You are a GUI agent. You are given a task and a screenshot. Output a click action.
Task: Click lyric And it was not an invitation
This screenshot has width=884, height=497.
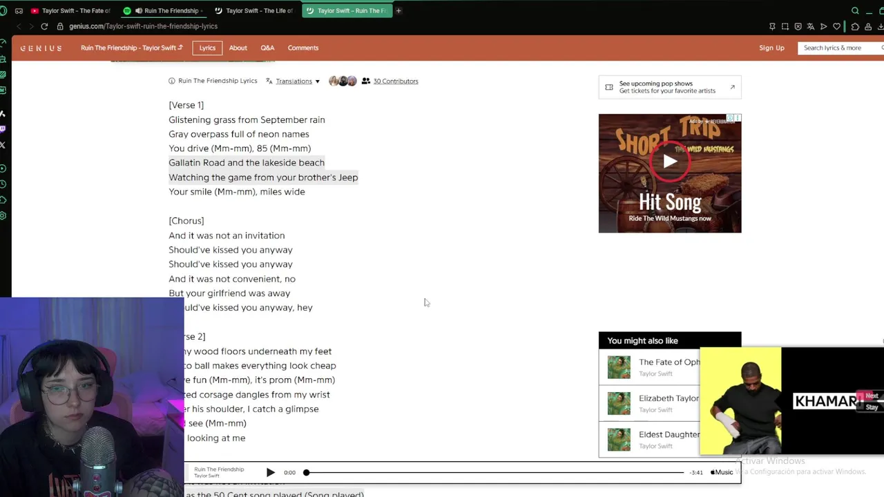pyautogui.click(x=227, y=235)
